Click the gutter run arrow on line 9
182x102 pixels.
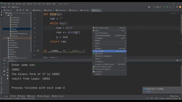[x=38, y=51]
